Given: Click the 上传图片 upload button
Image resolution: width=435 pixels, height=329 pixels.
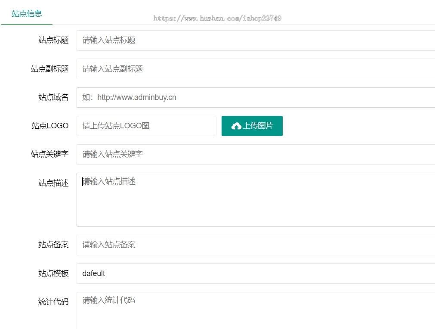Looking at the screenshot, I should pos(252,126).
